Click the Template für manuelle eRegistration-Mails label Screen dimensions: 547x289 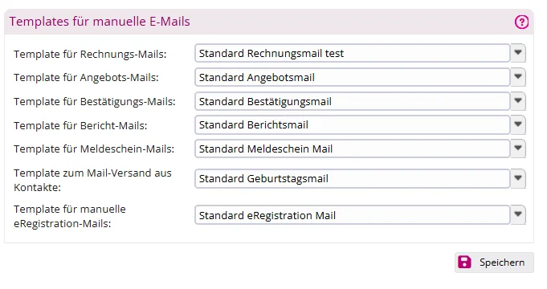coord(70,216)
